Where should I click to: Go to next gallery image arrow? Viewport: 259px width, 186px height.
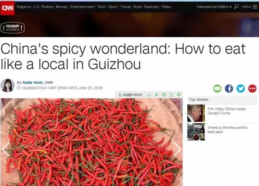(178, 149)
